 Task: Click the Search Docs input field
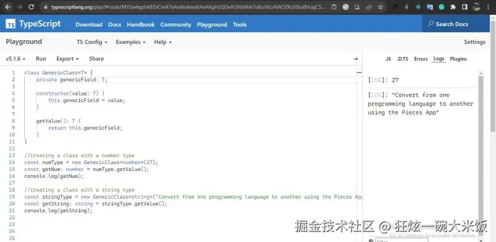[x=456, y=24]
